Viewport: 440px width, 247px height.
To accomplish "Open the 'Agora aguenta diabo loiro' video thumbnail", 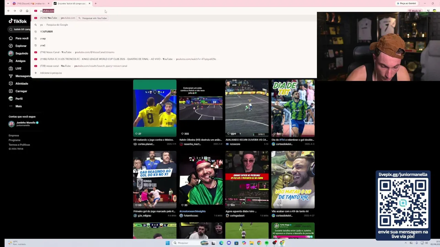I will click(x=247, y=179).
